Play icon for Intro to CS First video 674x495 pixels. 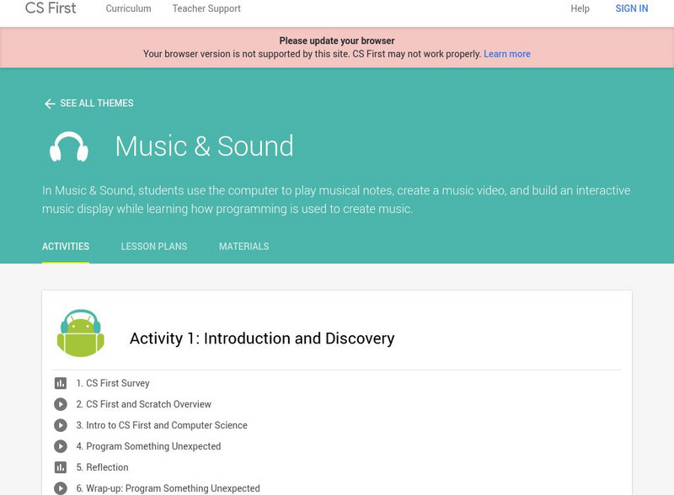[61, 425]
